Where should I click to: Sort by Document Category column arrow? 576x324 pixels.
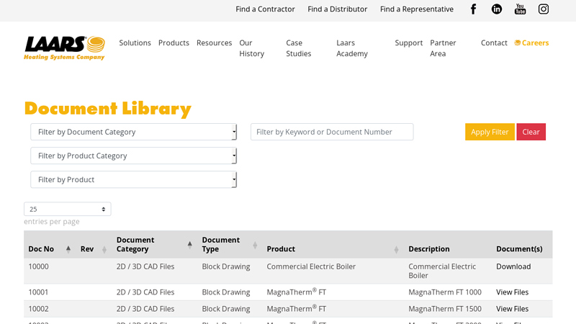click(x=189, y=245)
